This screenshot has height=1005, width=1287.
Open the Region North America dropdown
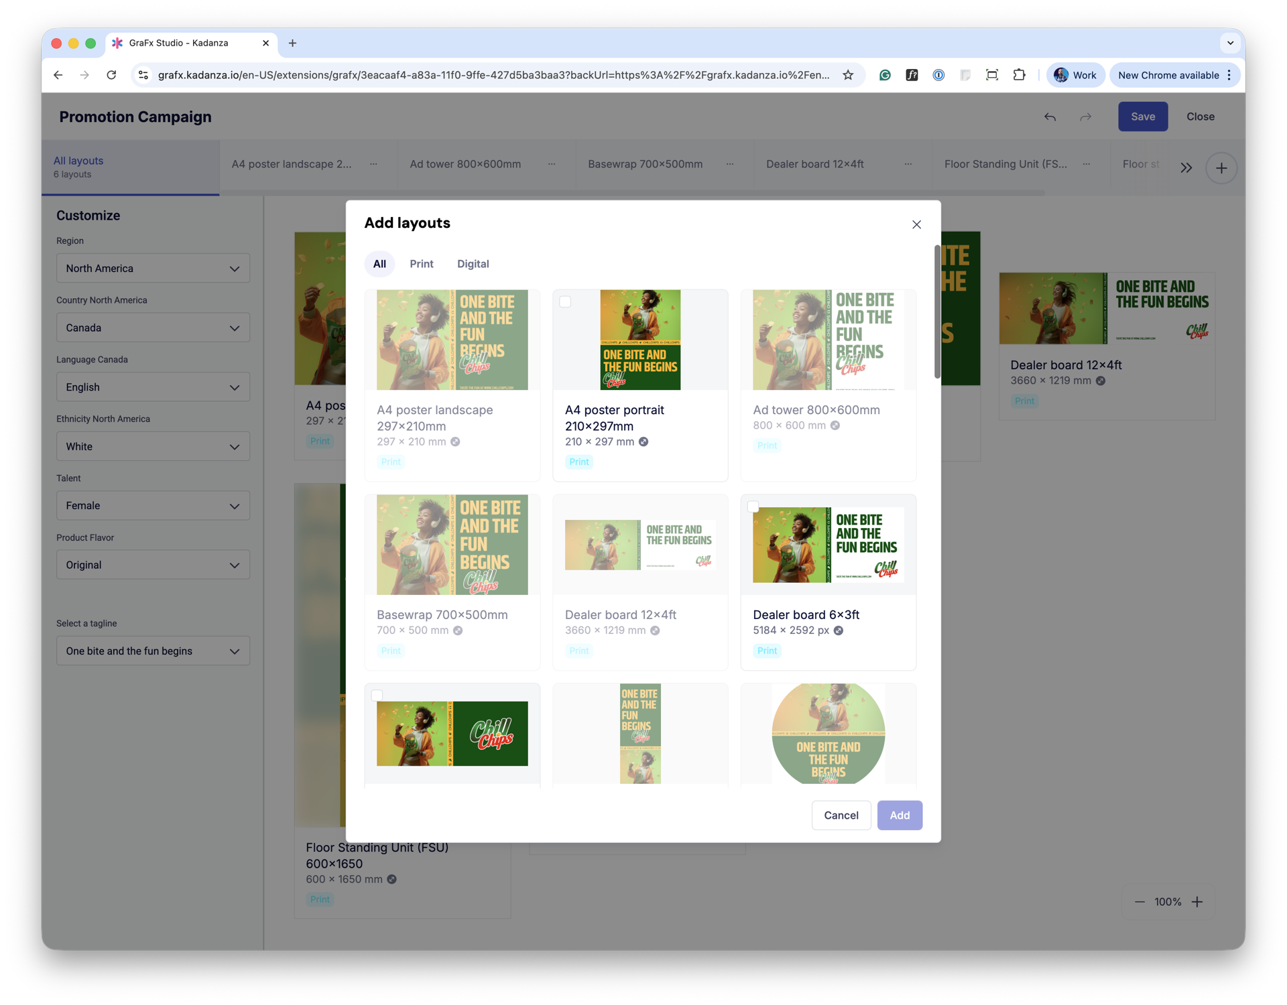click(x=153, y=268)
